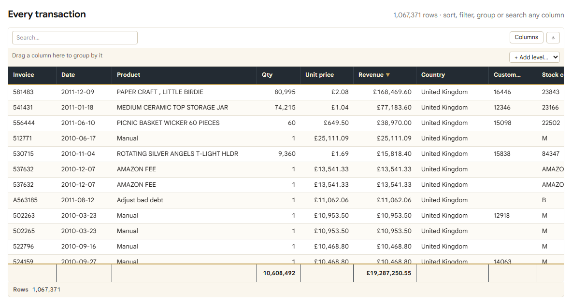
Task: Open the Add level dropdown
Action: pos(534,57)
